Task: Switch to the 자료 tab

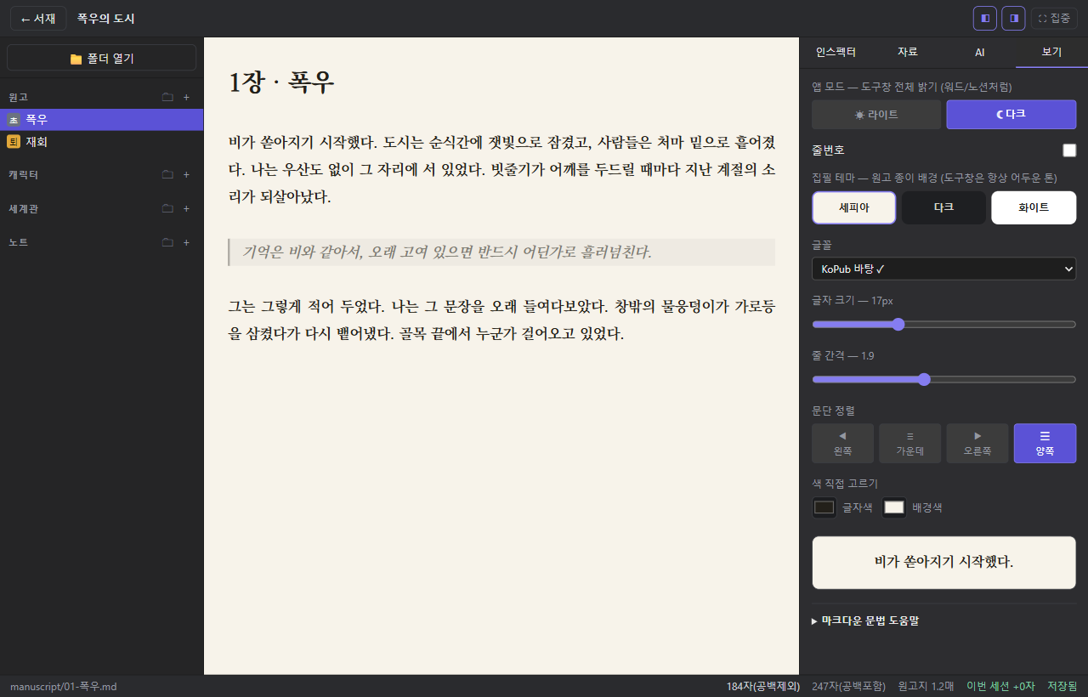Action: pyautogui.click(x=908, y=52)
